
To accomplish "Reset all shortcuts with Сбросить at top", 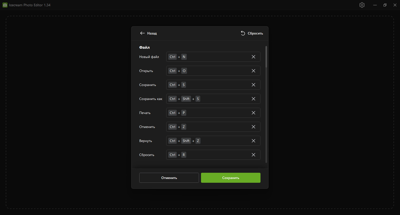I will click(x=252, y=33).
